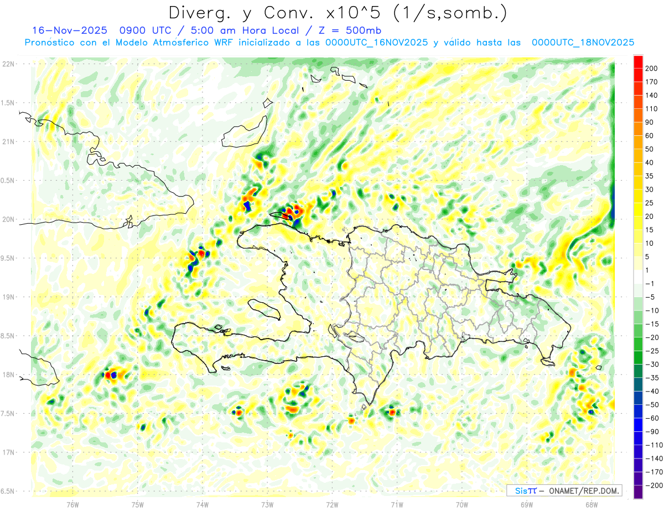Click the colorbar value '-110'

click(x=655, y=445)
